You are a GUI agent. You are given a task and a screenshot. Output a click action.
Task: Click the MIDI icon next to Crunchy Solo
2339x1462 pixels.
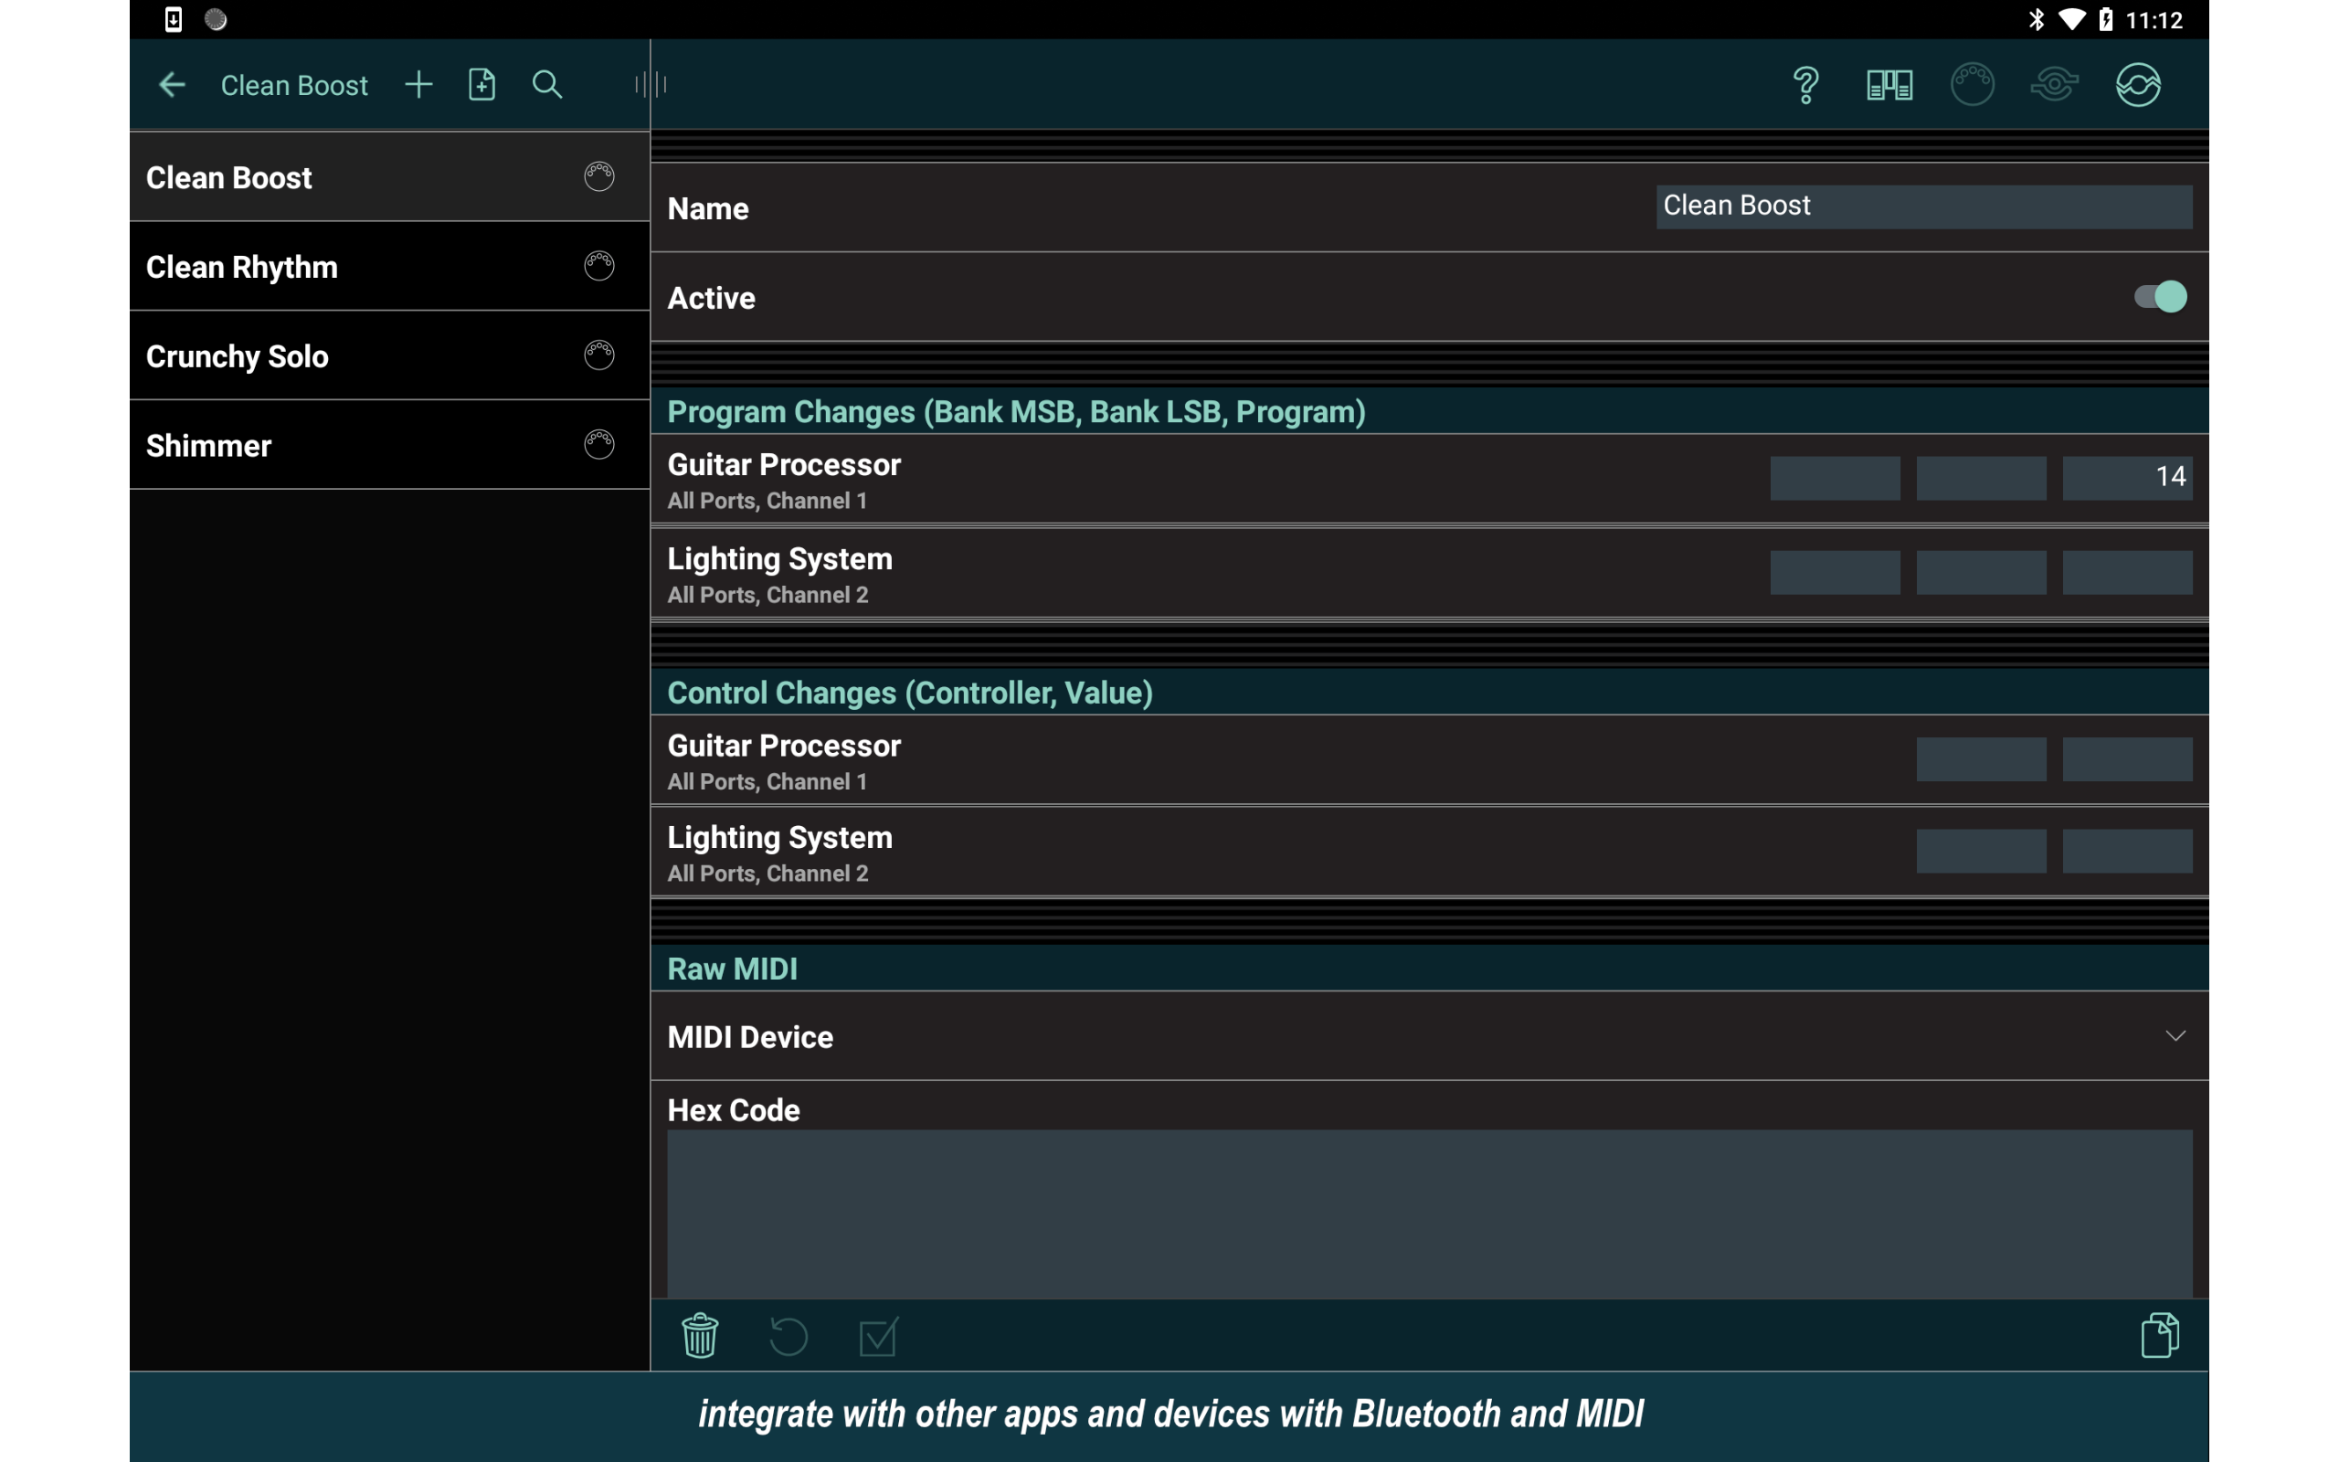pos(598,355)
